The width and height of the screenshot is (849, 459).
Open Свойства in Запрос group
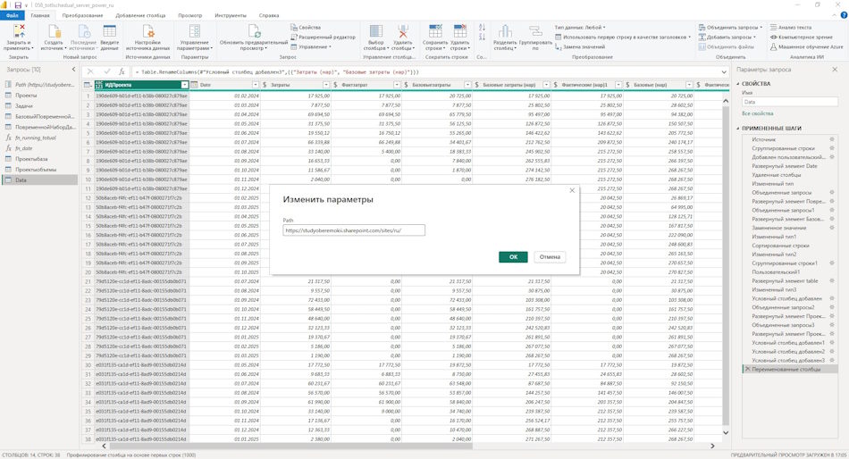click(306, 27)
